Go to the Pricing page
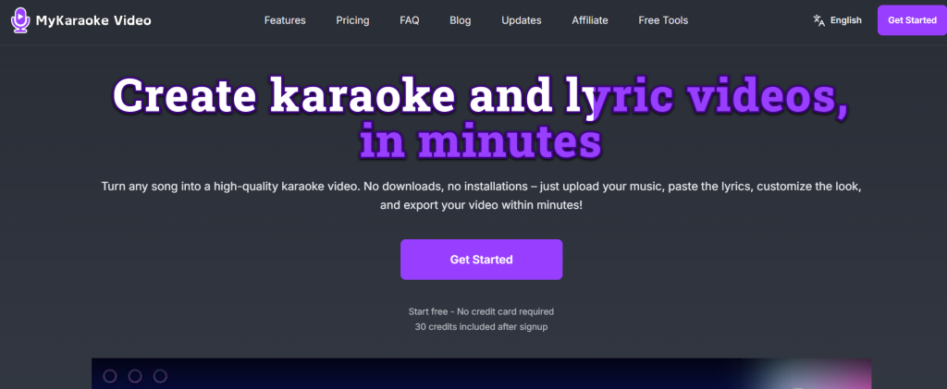947x389 pixels. pos(353,20)
